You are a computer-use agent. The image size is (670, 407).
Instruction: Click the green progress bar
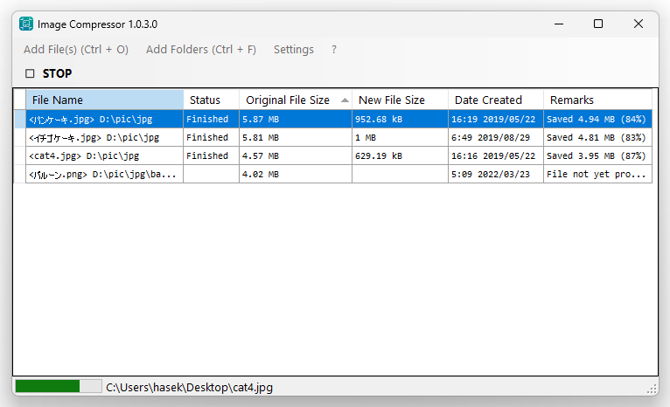(x=58, y=387)
